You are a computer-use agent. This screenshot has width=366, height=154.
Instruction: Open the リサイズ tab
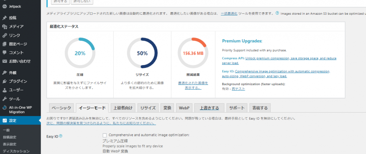pyautogui.click(x=148, y=108)
